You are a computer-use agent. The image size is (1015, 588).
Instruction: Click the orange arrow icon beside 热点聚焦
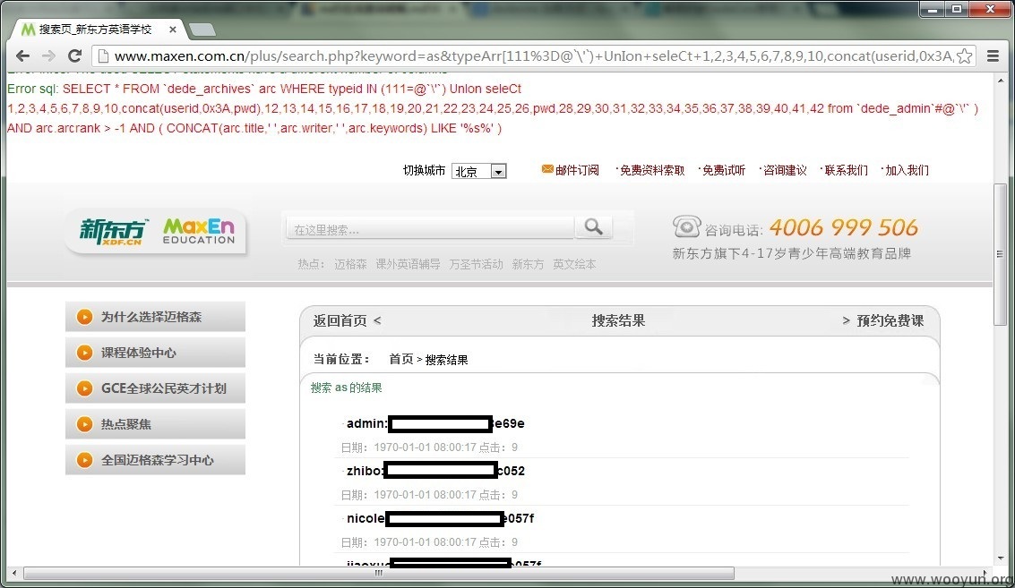[84, 424]
